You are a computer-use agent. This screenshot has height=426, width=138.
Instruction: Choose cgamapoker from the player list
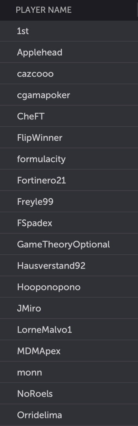(69, 95)
